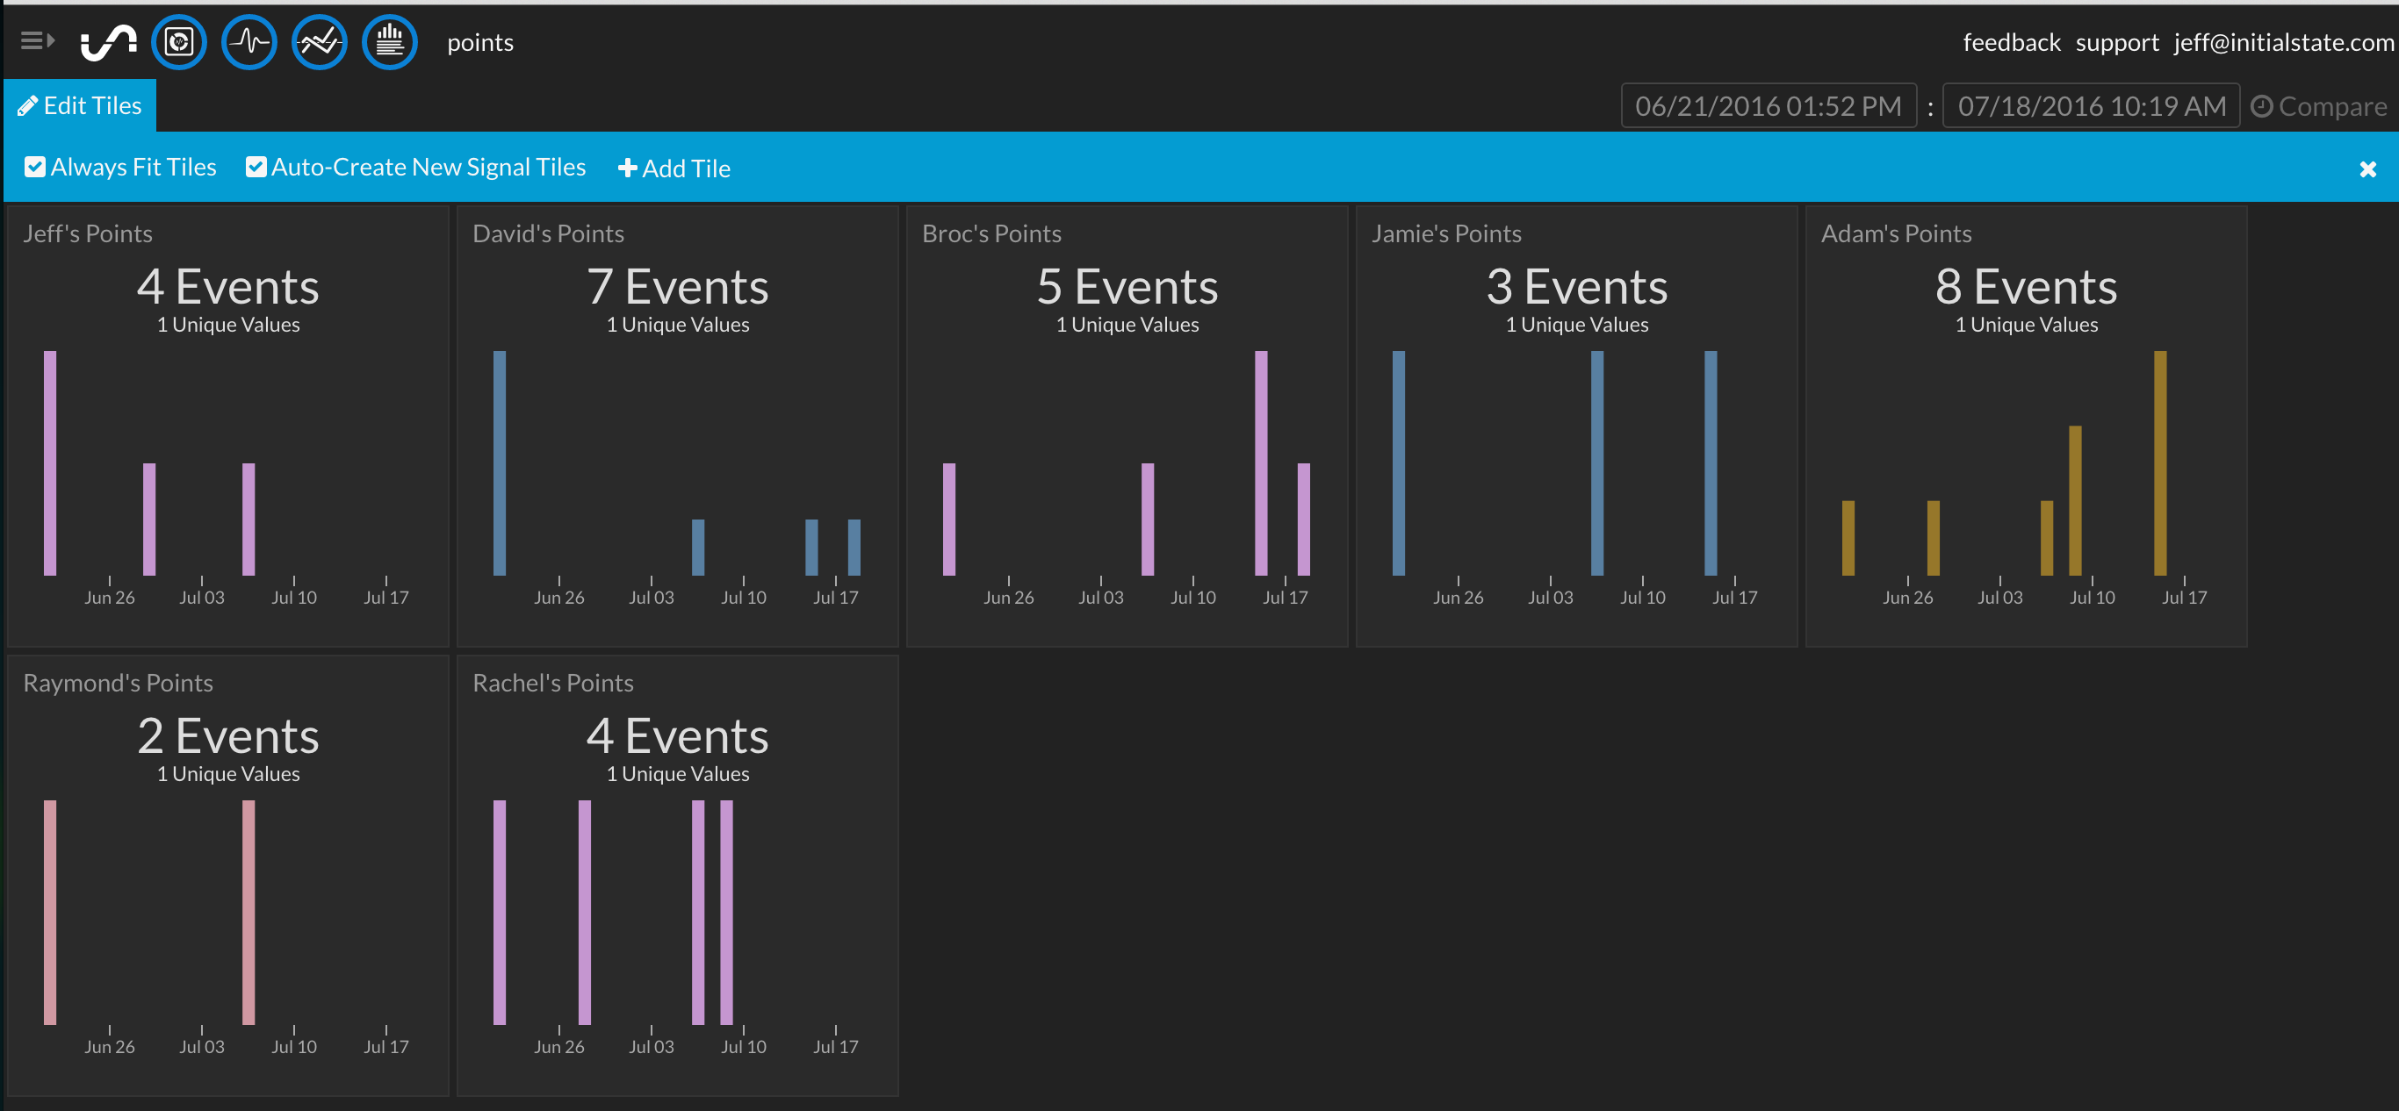Click the points bucket name
Image resolution: width=2399 pixels, height=1111 pixels.
(480, 43)
